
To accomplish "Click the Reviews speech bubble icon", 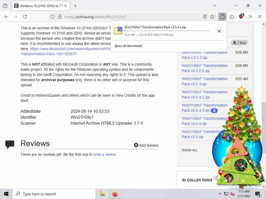I will pyautogui.click(x=10, y=145).
